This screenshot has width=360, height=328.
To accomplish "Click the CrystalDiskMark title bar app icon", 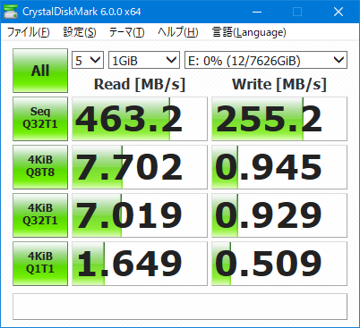I will [11, 12].
